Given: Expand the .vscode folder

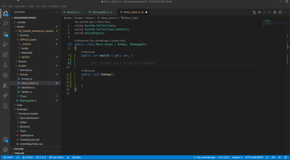Looking at the screenshot, I should [x=21, y=22].
